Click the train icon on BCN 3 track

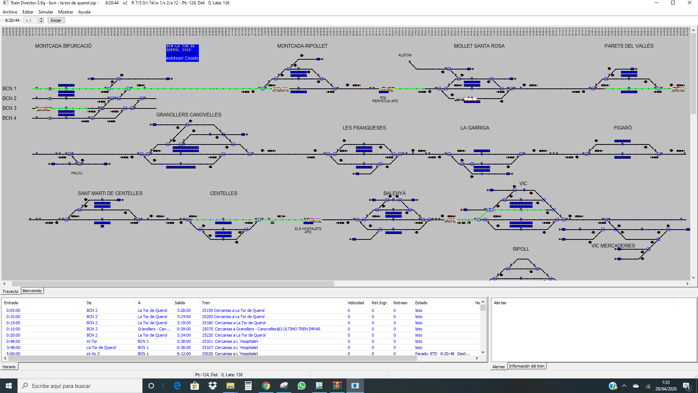(x=43, y=109)
